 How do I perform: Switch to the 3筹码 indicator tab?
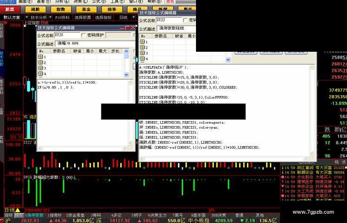coord(95,215)
